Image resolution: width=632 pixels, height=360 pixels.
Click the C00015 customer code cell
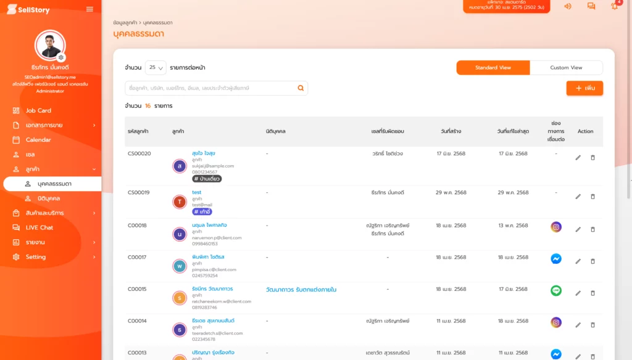tap(137, 289)
